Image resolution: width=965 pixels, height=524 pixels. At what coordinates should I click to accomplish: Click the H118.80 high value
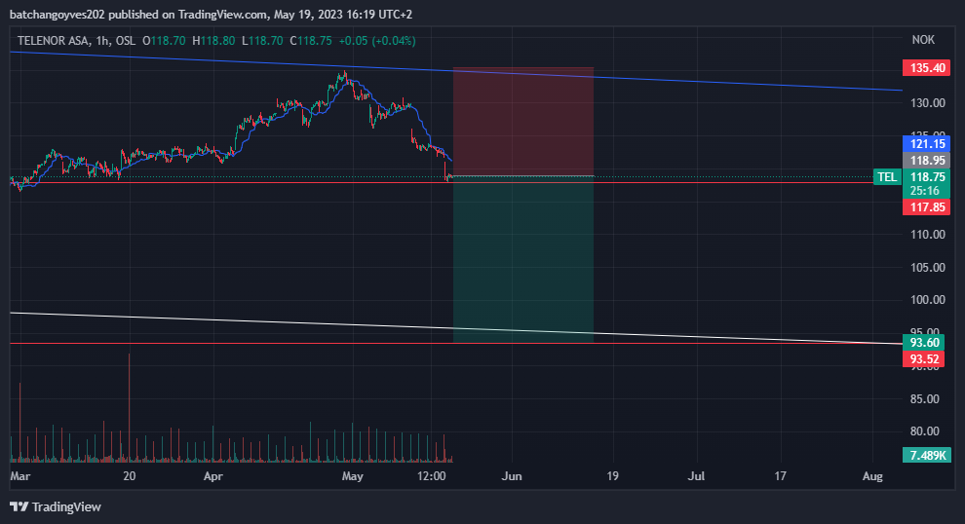pyautogui.click(x=213, y=41)
